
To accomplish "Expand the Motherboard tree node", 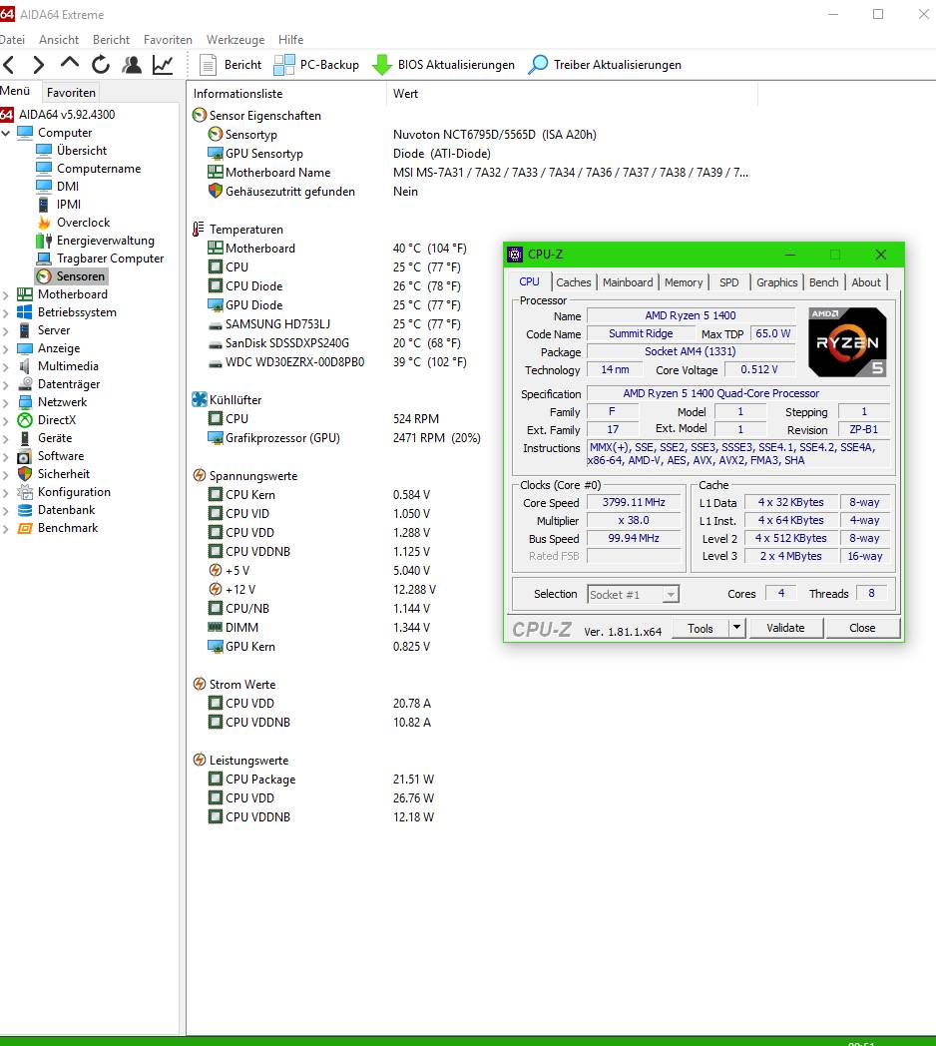I will (x=6, y=294).
